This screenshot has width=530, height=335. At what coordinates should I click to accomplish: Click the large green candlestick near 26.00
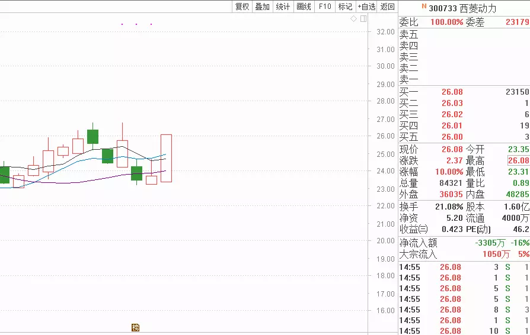click(x=92, y=136)
